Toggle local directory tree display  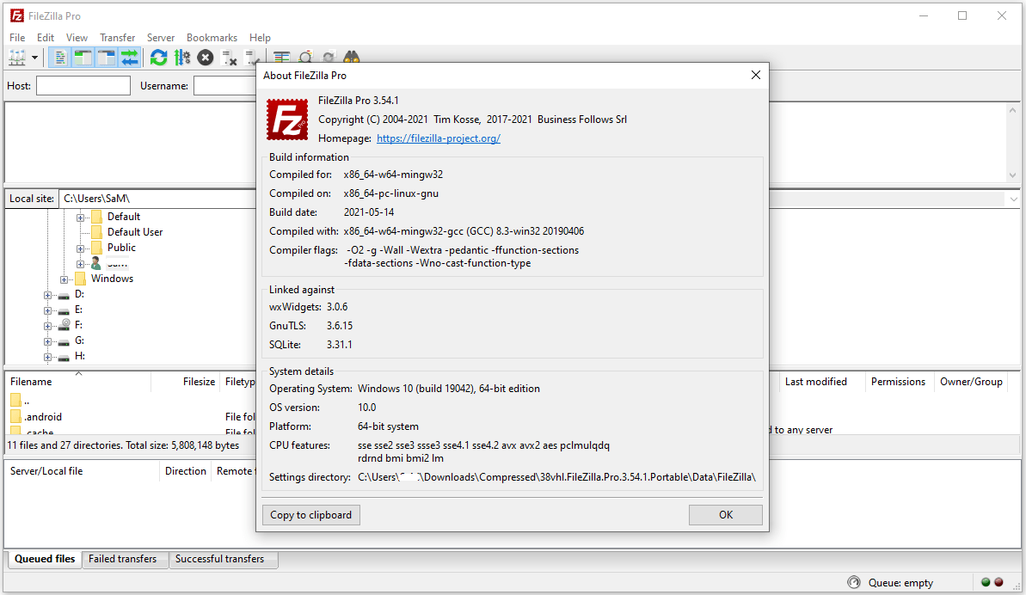tap(83, 58)
